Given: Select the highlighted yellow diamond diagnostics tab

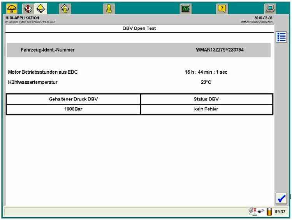Looking at the screenshot, I should [40, 7].
